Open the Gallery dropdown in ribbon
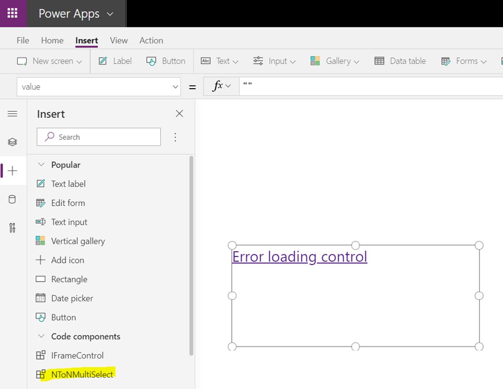Image resolution: width=503 pixels, height=389 pixels. pos(335,61)
